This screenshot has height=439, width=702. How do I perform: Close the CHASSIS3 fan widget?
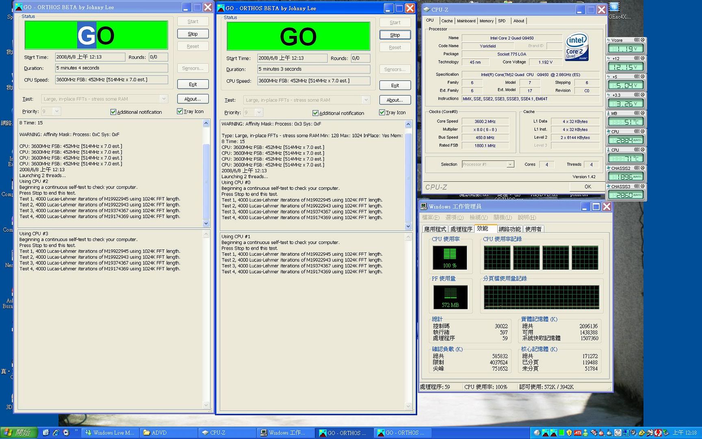pos(643,186)
